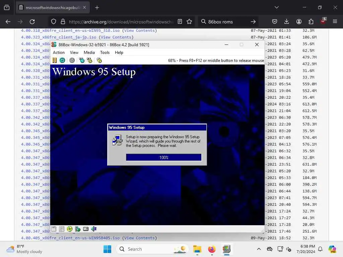Select the microsoftwindowschicagobuilds browser tab
The image size is (343, 257).
[53, 8]
